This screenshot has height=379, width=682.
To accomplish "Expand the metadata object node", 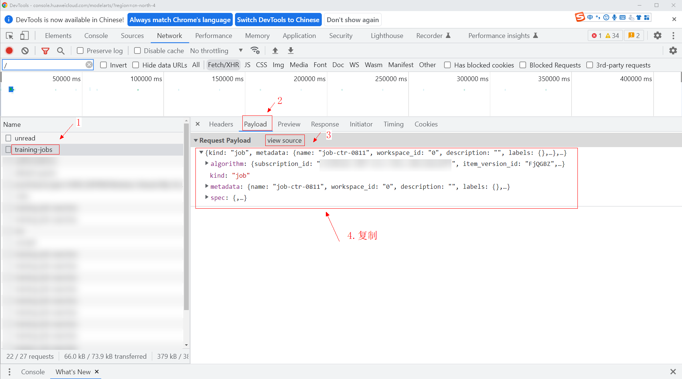I will 207,186.
